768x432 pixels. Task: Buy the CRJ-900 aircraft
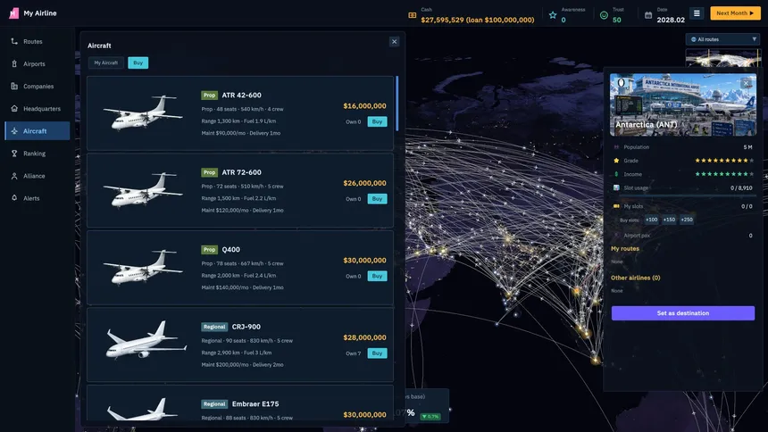[377, 353]
